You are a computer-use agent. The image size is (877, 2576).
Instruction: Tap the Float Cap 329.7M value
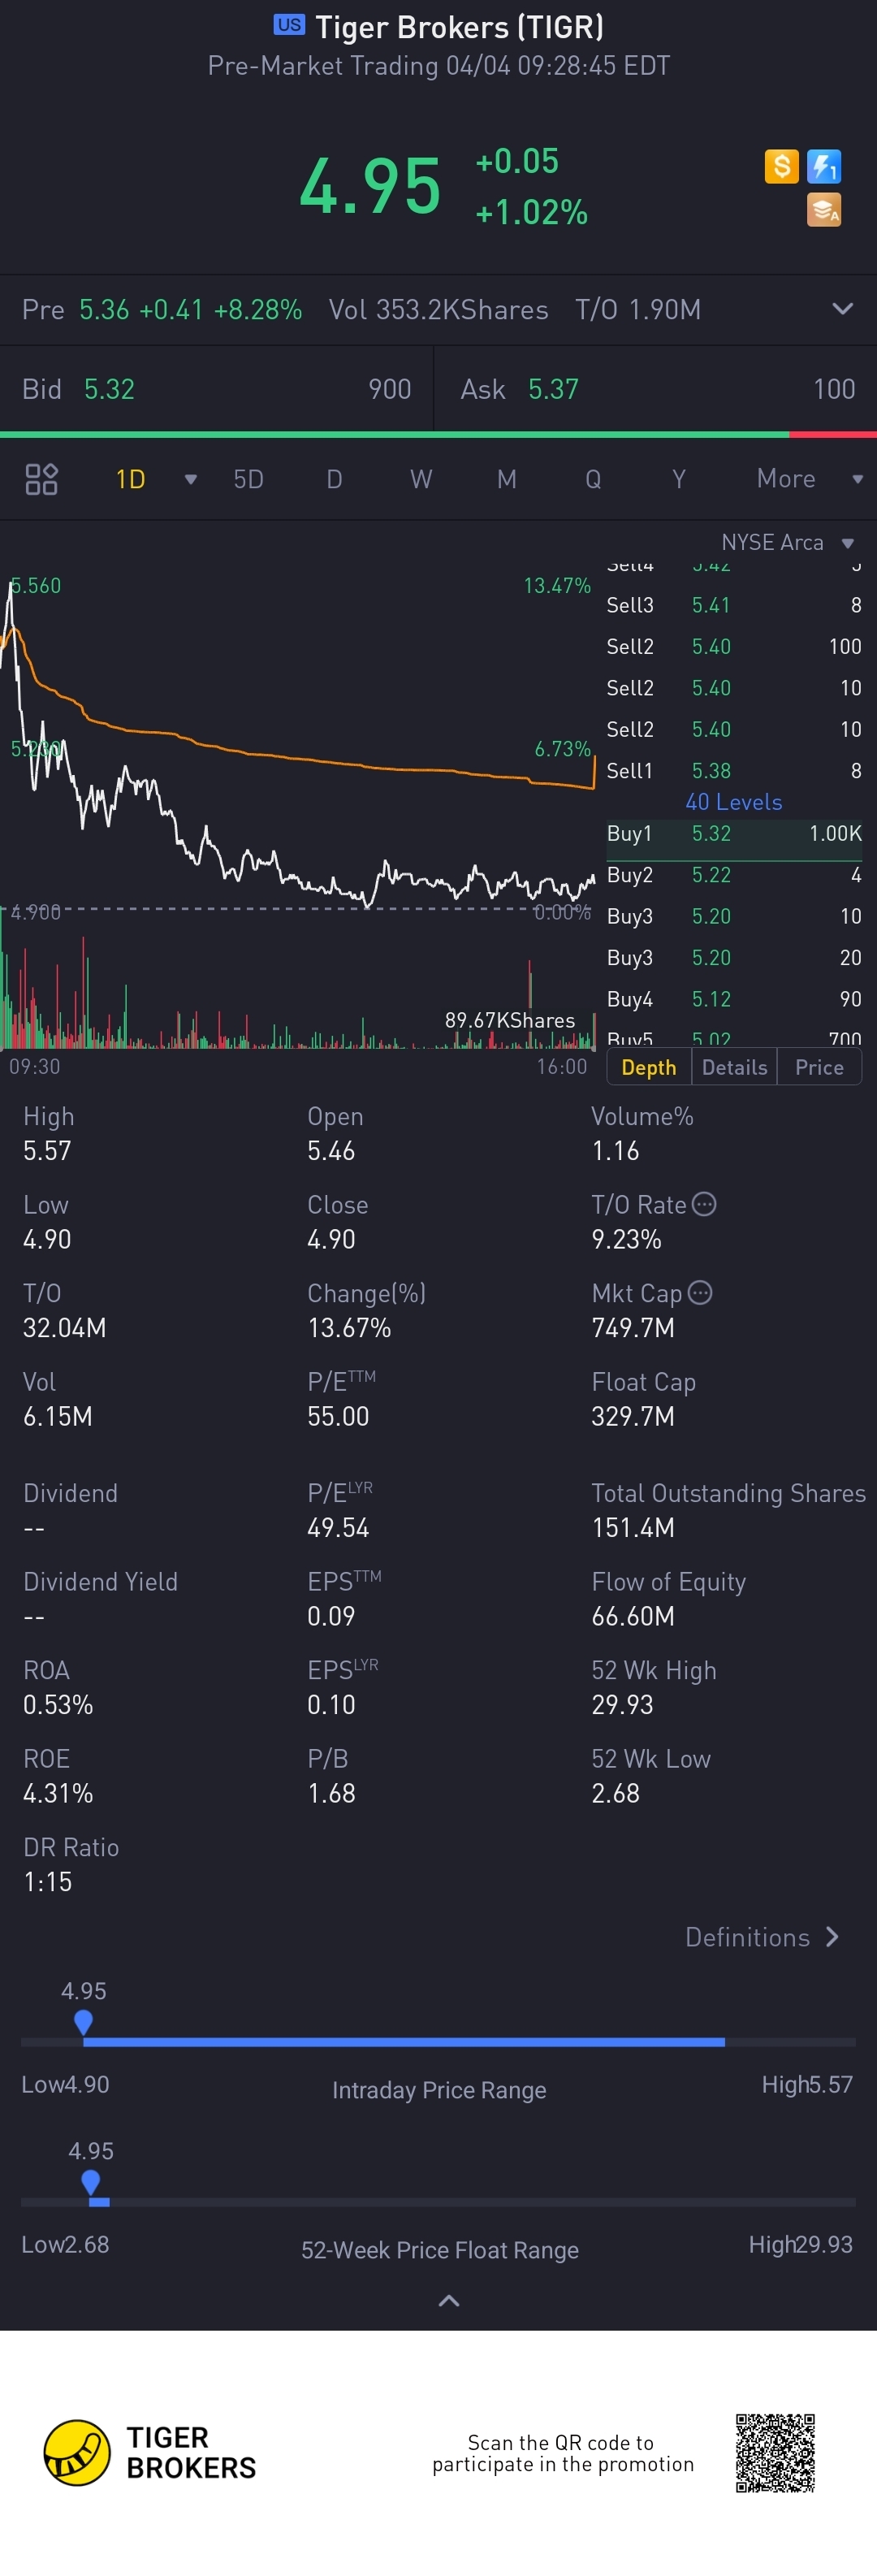pos(633,1416)
